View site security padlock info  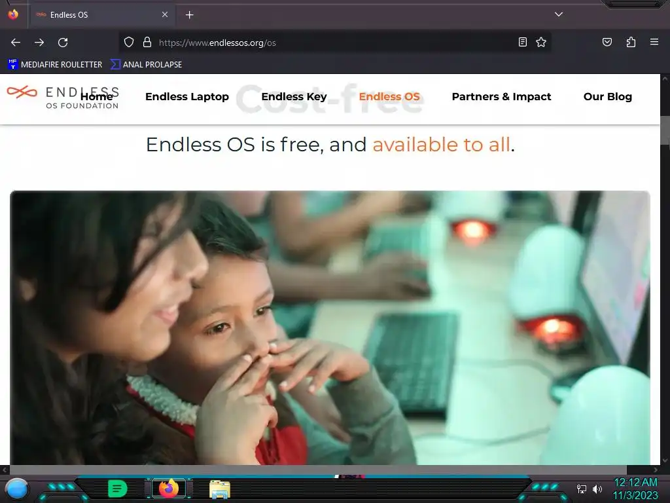pos(147,43)
